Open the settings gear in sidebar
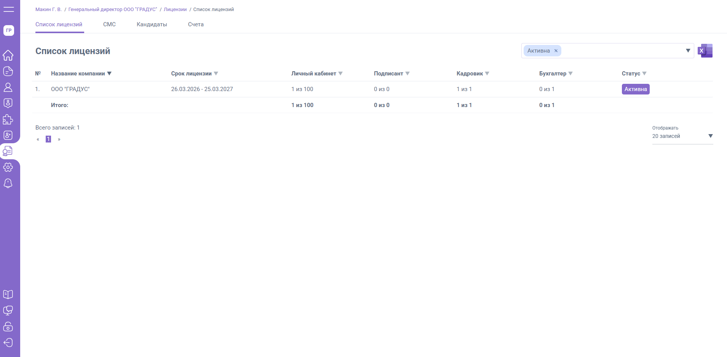The height and width of the screenshot is (357, 727). point(8,167)
